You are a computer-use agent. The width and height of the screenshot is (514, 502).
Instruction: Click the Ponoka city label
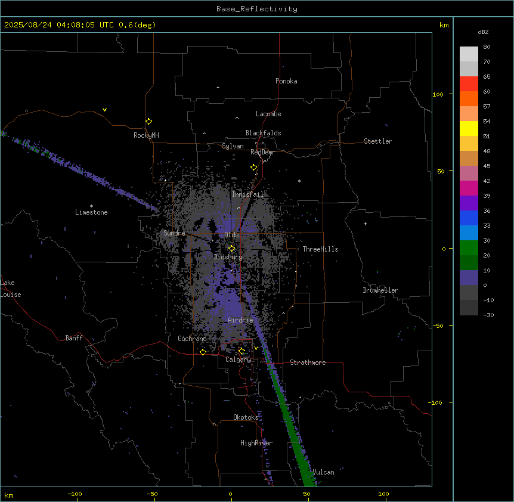(286, 81)
